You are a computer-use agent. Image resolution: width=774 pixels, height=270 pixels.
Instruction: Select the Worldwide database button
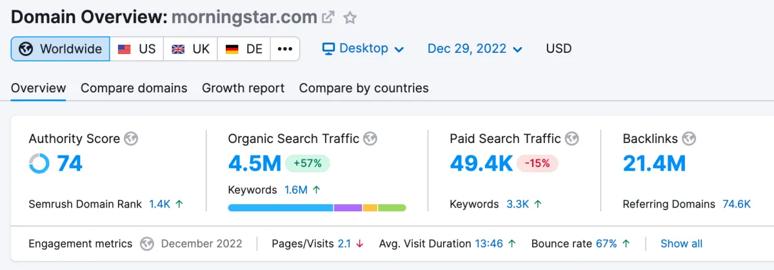pos(61,49)
